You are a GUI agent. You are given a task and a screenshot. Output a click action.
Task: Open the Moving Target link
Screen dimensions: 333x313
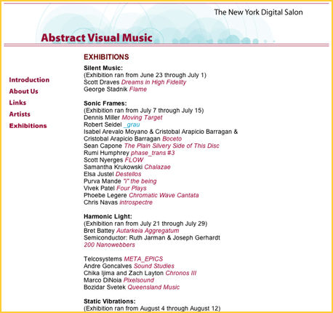pos(142,118)
